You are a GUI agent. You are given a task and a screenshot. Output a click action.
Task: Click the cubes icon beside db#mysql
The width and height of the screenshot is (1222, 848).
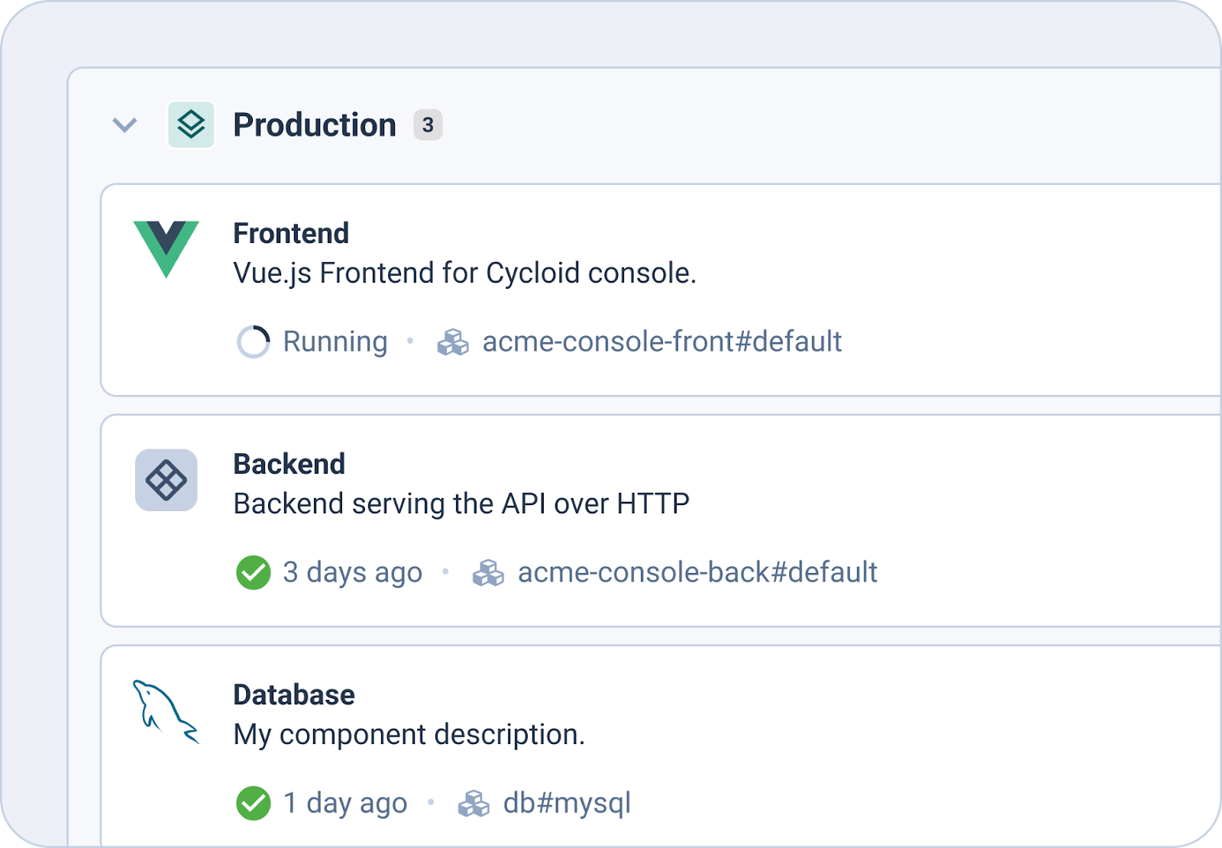(474, 804)
